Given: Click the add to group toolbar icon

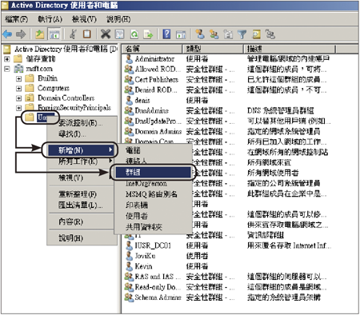Looking at the screenshot, I should click(x=270, y=34).
